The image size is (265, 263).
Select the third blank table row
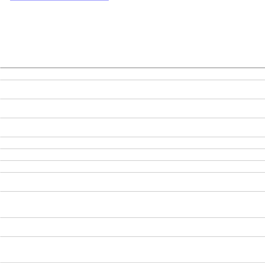[132, 127]
